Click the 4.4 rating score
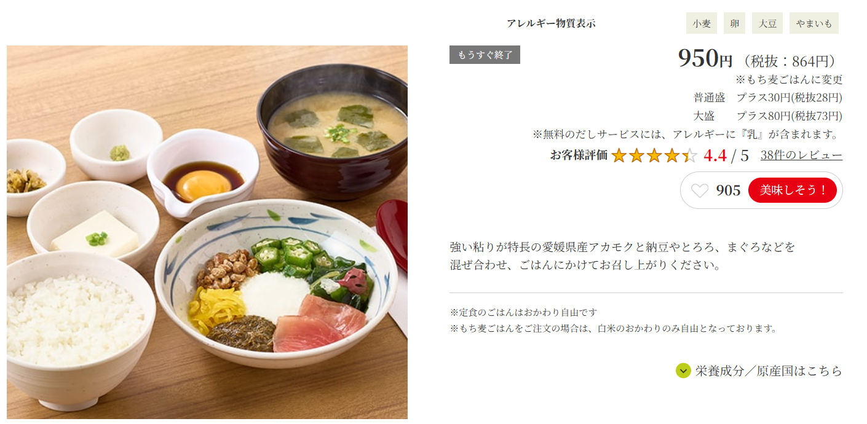The image size is (867, 424). click(x=715, y=155)
